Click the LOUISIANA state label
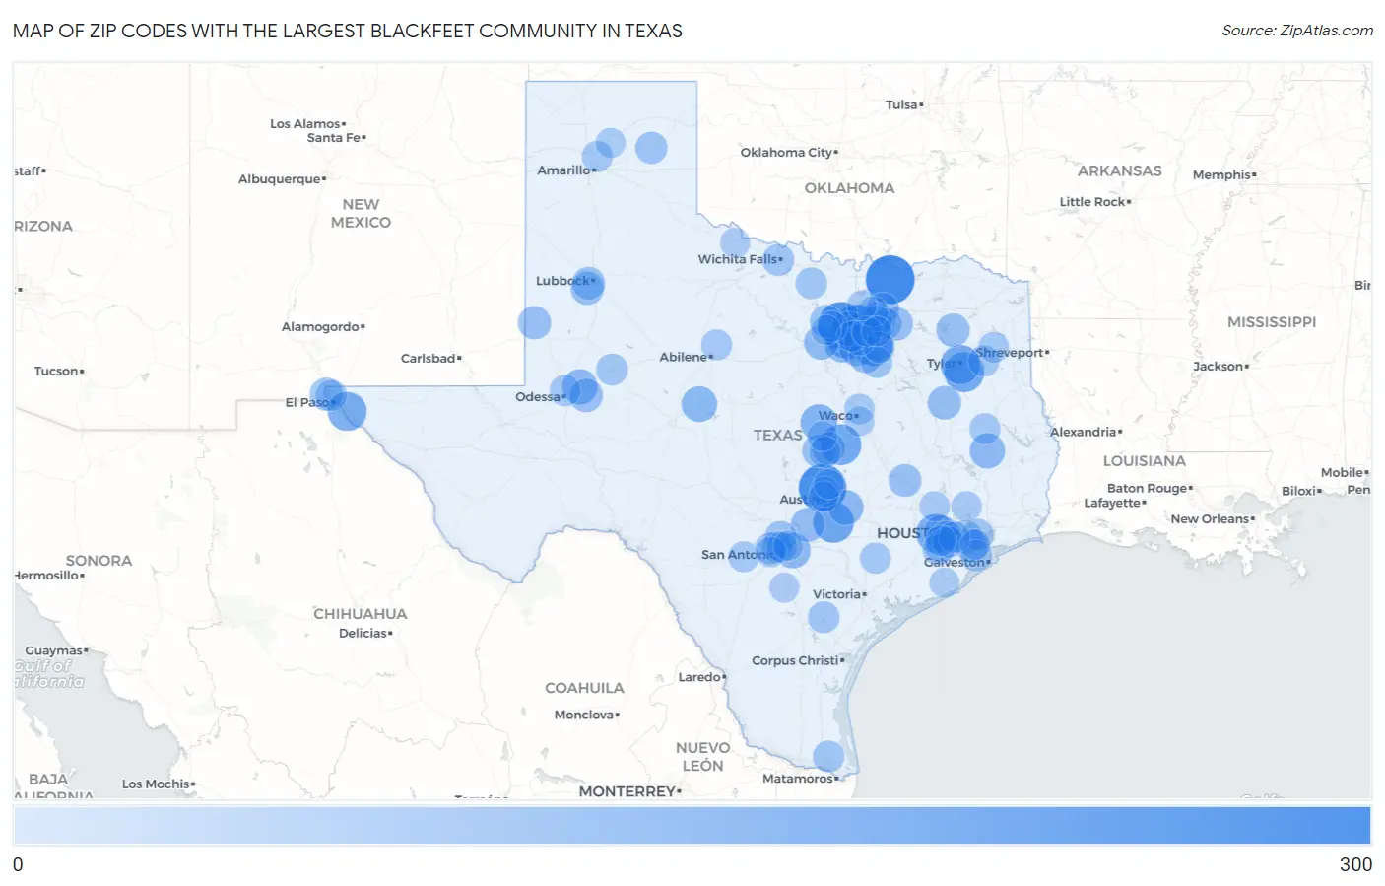 point(1145,461)
